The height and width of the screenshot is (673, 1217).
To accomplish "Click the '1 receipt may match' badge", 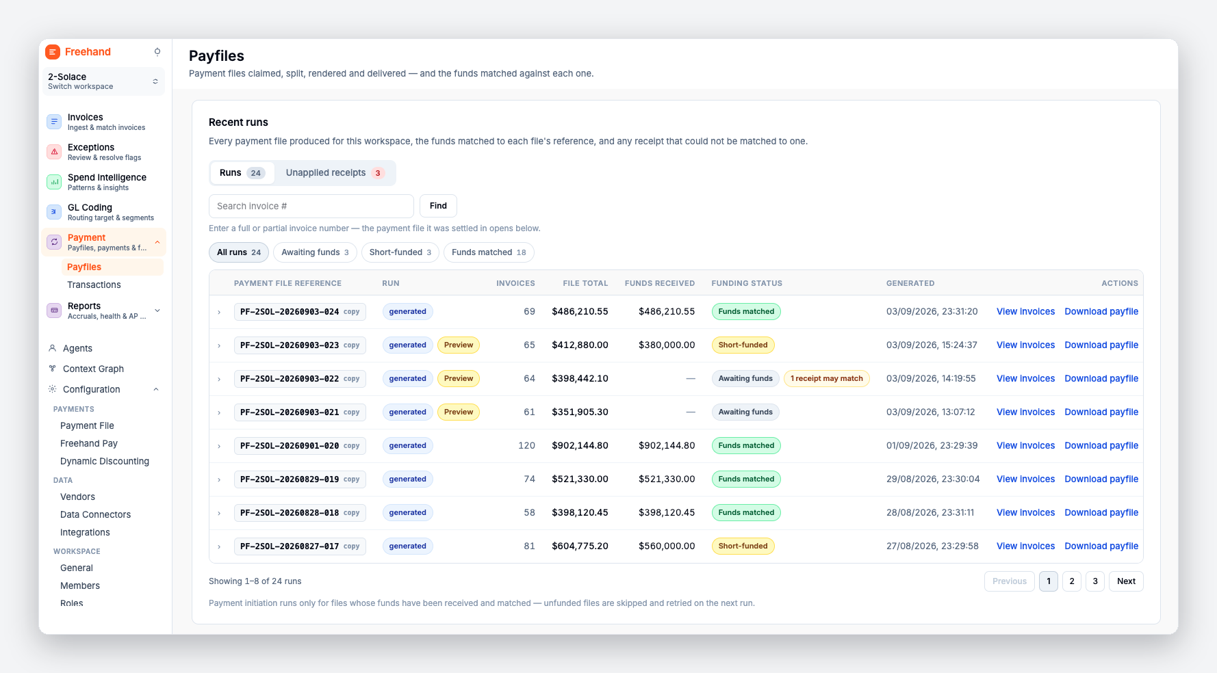I will (x=827, y=379).
